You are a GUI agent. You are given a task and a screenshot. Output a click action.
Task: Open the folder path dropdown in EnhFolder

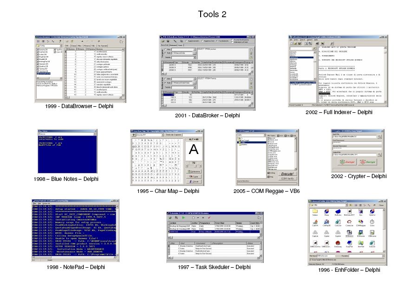(346, 205)
